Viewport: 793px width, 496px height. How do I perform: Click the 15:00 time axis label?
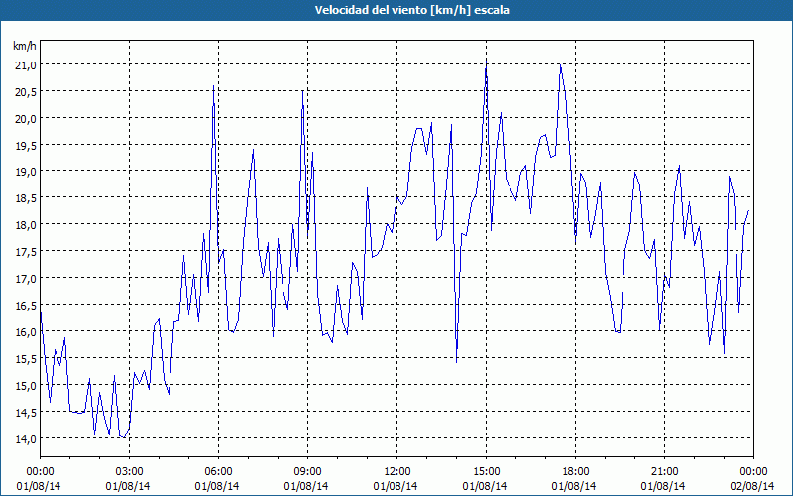[486, 472]
